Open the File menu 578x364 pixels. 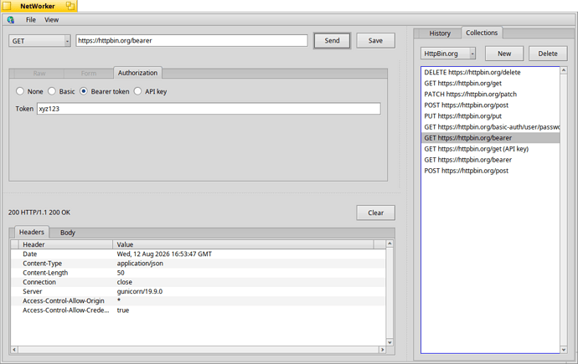pyautogui.click(x=31, y=20)
